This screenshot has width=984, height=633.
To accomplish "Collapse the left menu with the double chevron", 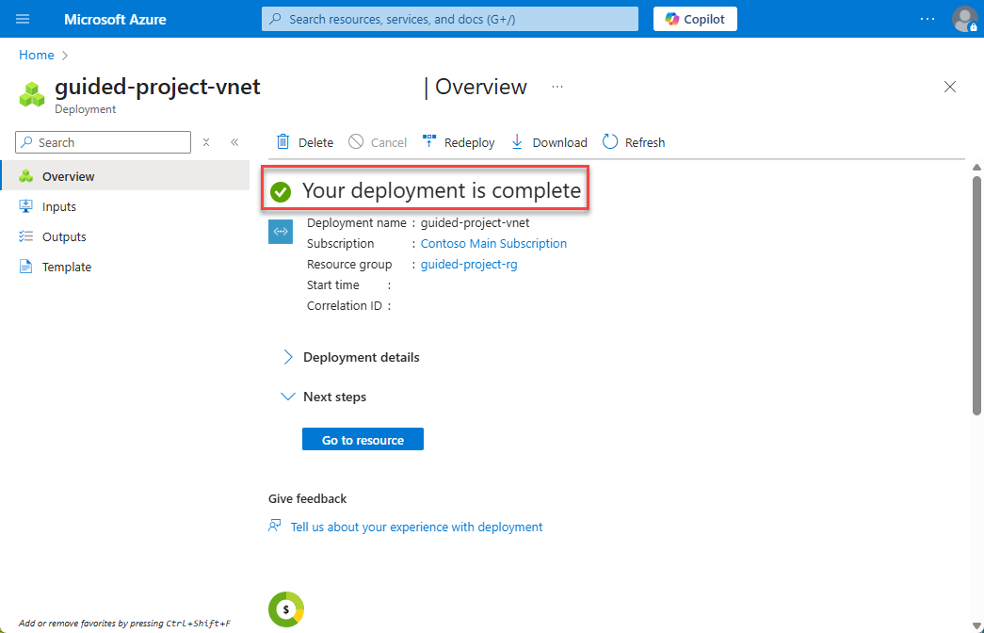I will [234, 142].
